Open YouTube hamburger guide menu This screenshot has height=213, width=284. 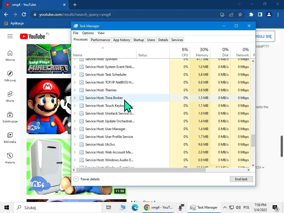click(10, 36)
